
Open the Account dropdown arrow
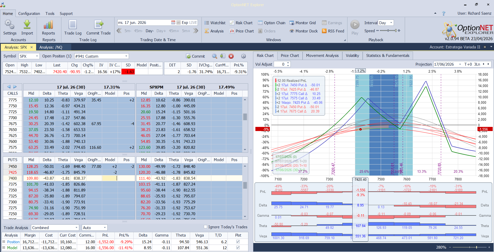point(491,47)
